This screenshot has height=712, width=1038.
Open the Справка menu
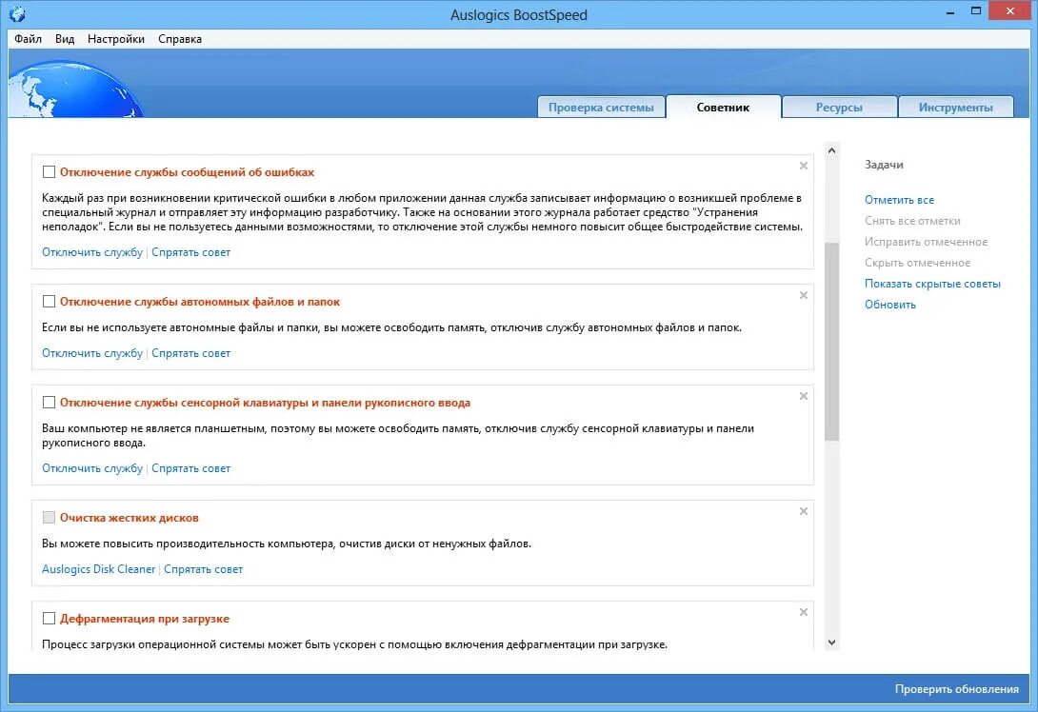coord(180,39)
